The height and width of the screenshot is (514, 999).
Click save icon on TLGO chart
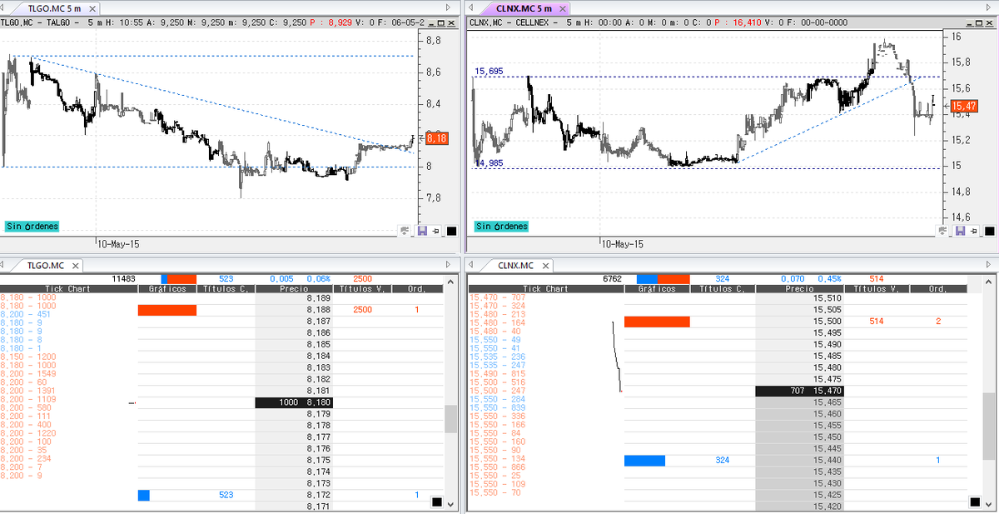click(x=423, y=231)
